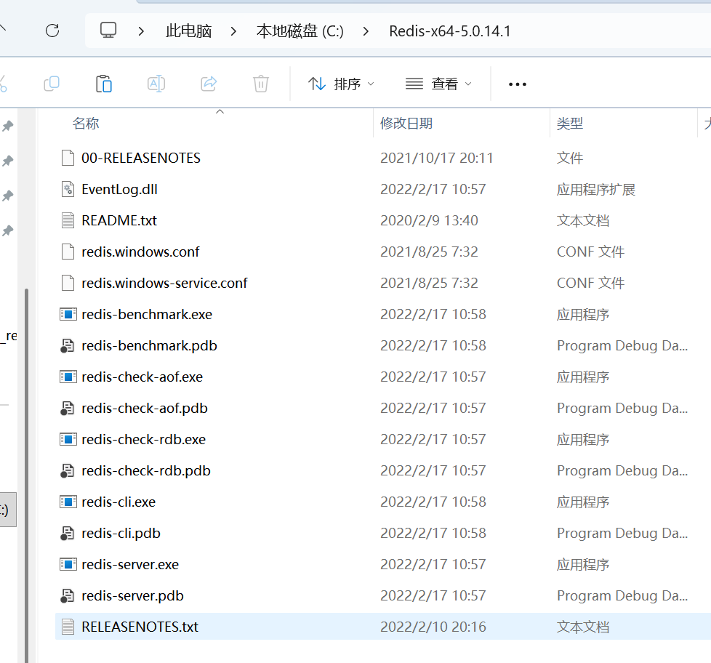Select the file name 00-RELEASENOTES
Viewport: 711px width, 663px height.
[x=141, y=158]
